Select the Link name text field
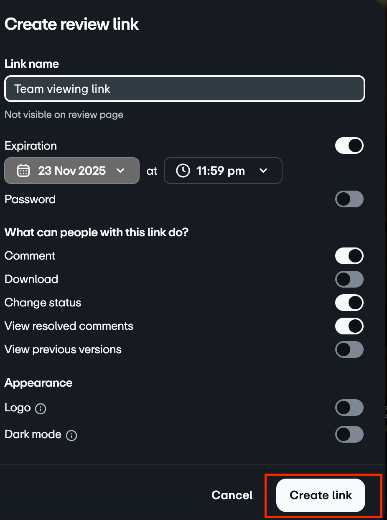 (x=184, y=89)
